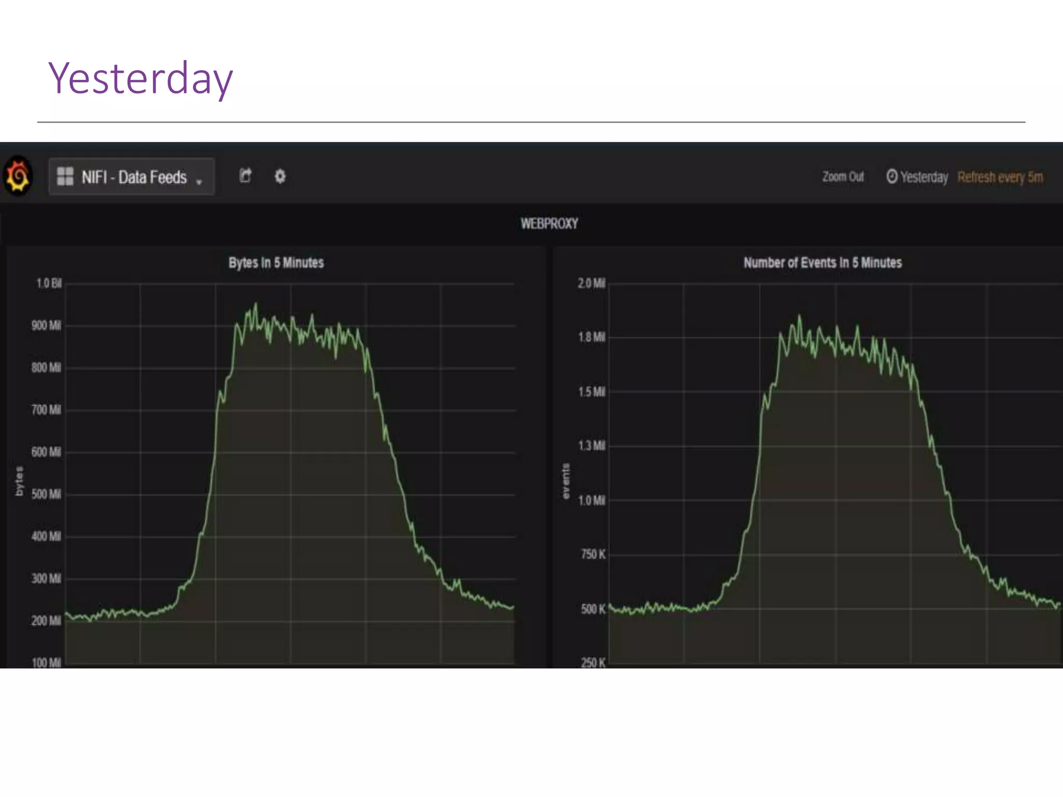The image size is (1063, 797).
Task: Open Bytes In 5 Minutes panel title
Action: pyautogui.click(x=276, y=263)
